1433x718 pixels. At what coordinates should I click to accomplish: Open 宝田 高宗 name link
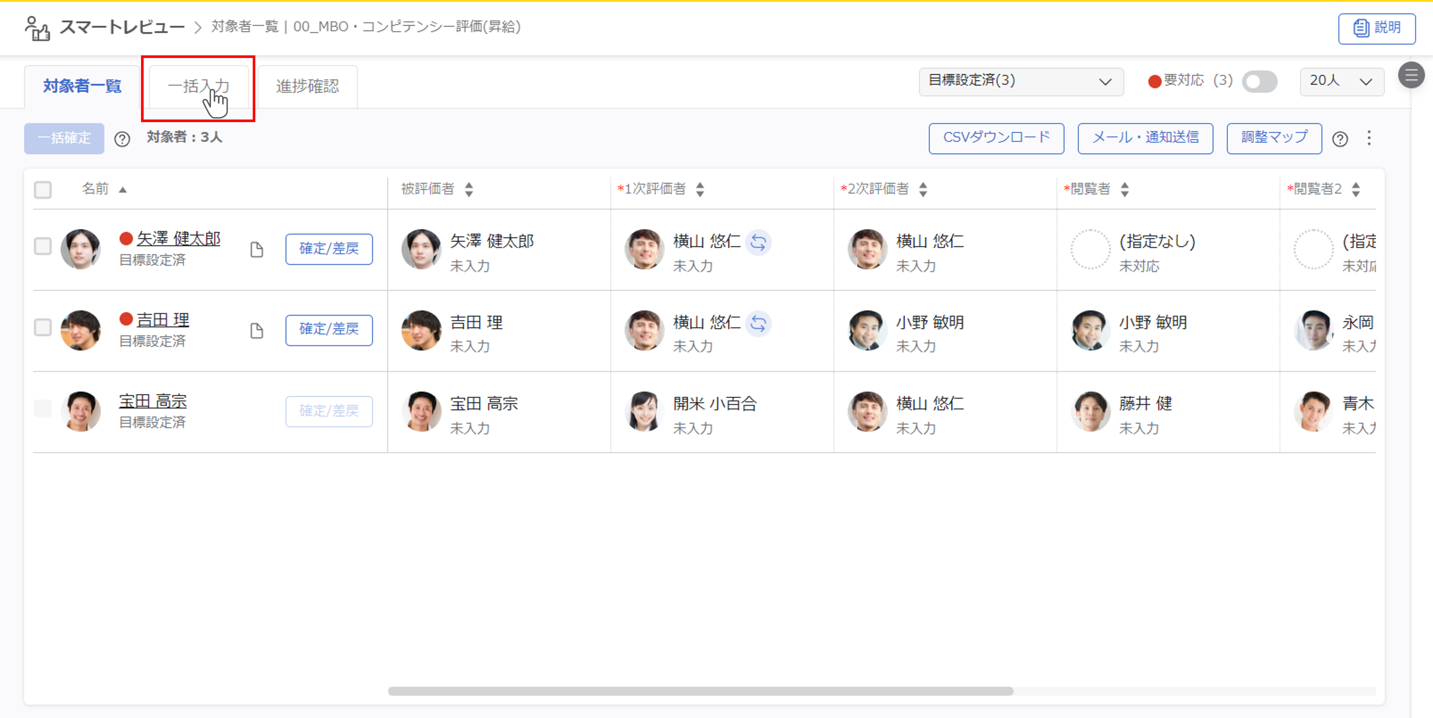(x=152, y=401)
